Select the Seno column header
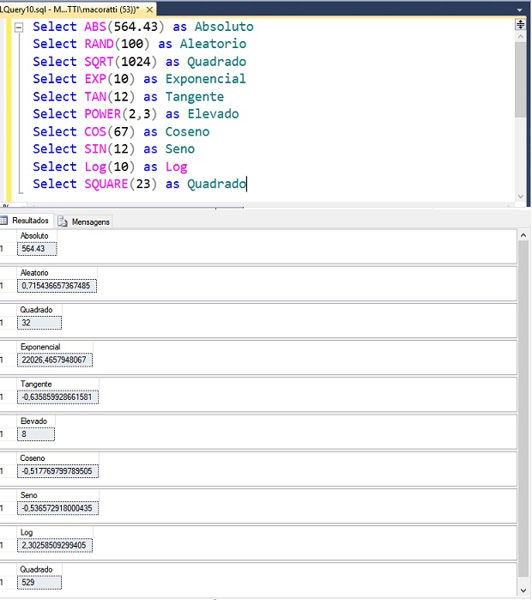The image size is (532, 600). click(x=57, y=495)
